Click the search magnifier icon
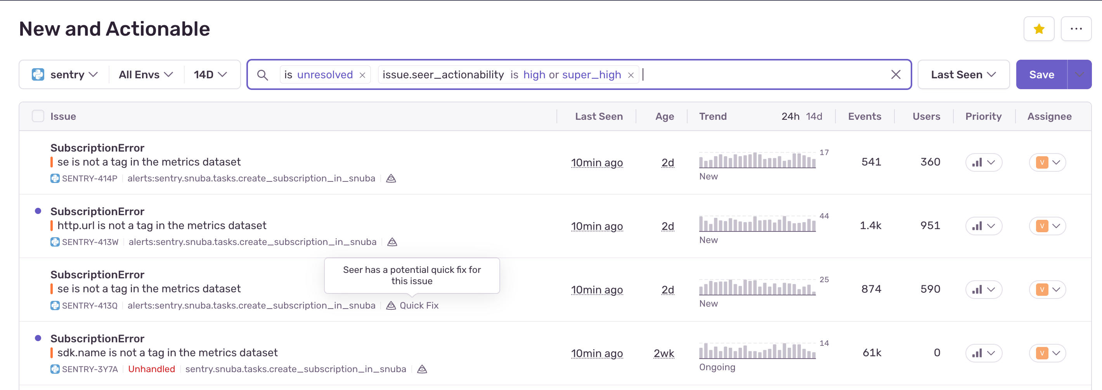1102x390 pixels. (263, 74)
